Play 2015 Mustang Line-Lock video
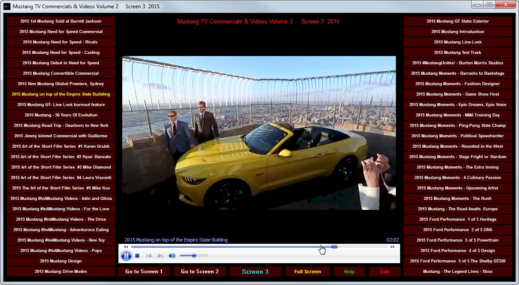Viewport: 519px width, 285px height. tap(458, 42)
